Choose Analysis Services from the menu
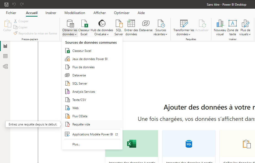The image size is (255, 163). coord(92,92)
